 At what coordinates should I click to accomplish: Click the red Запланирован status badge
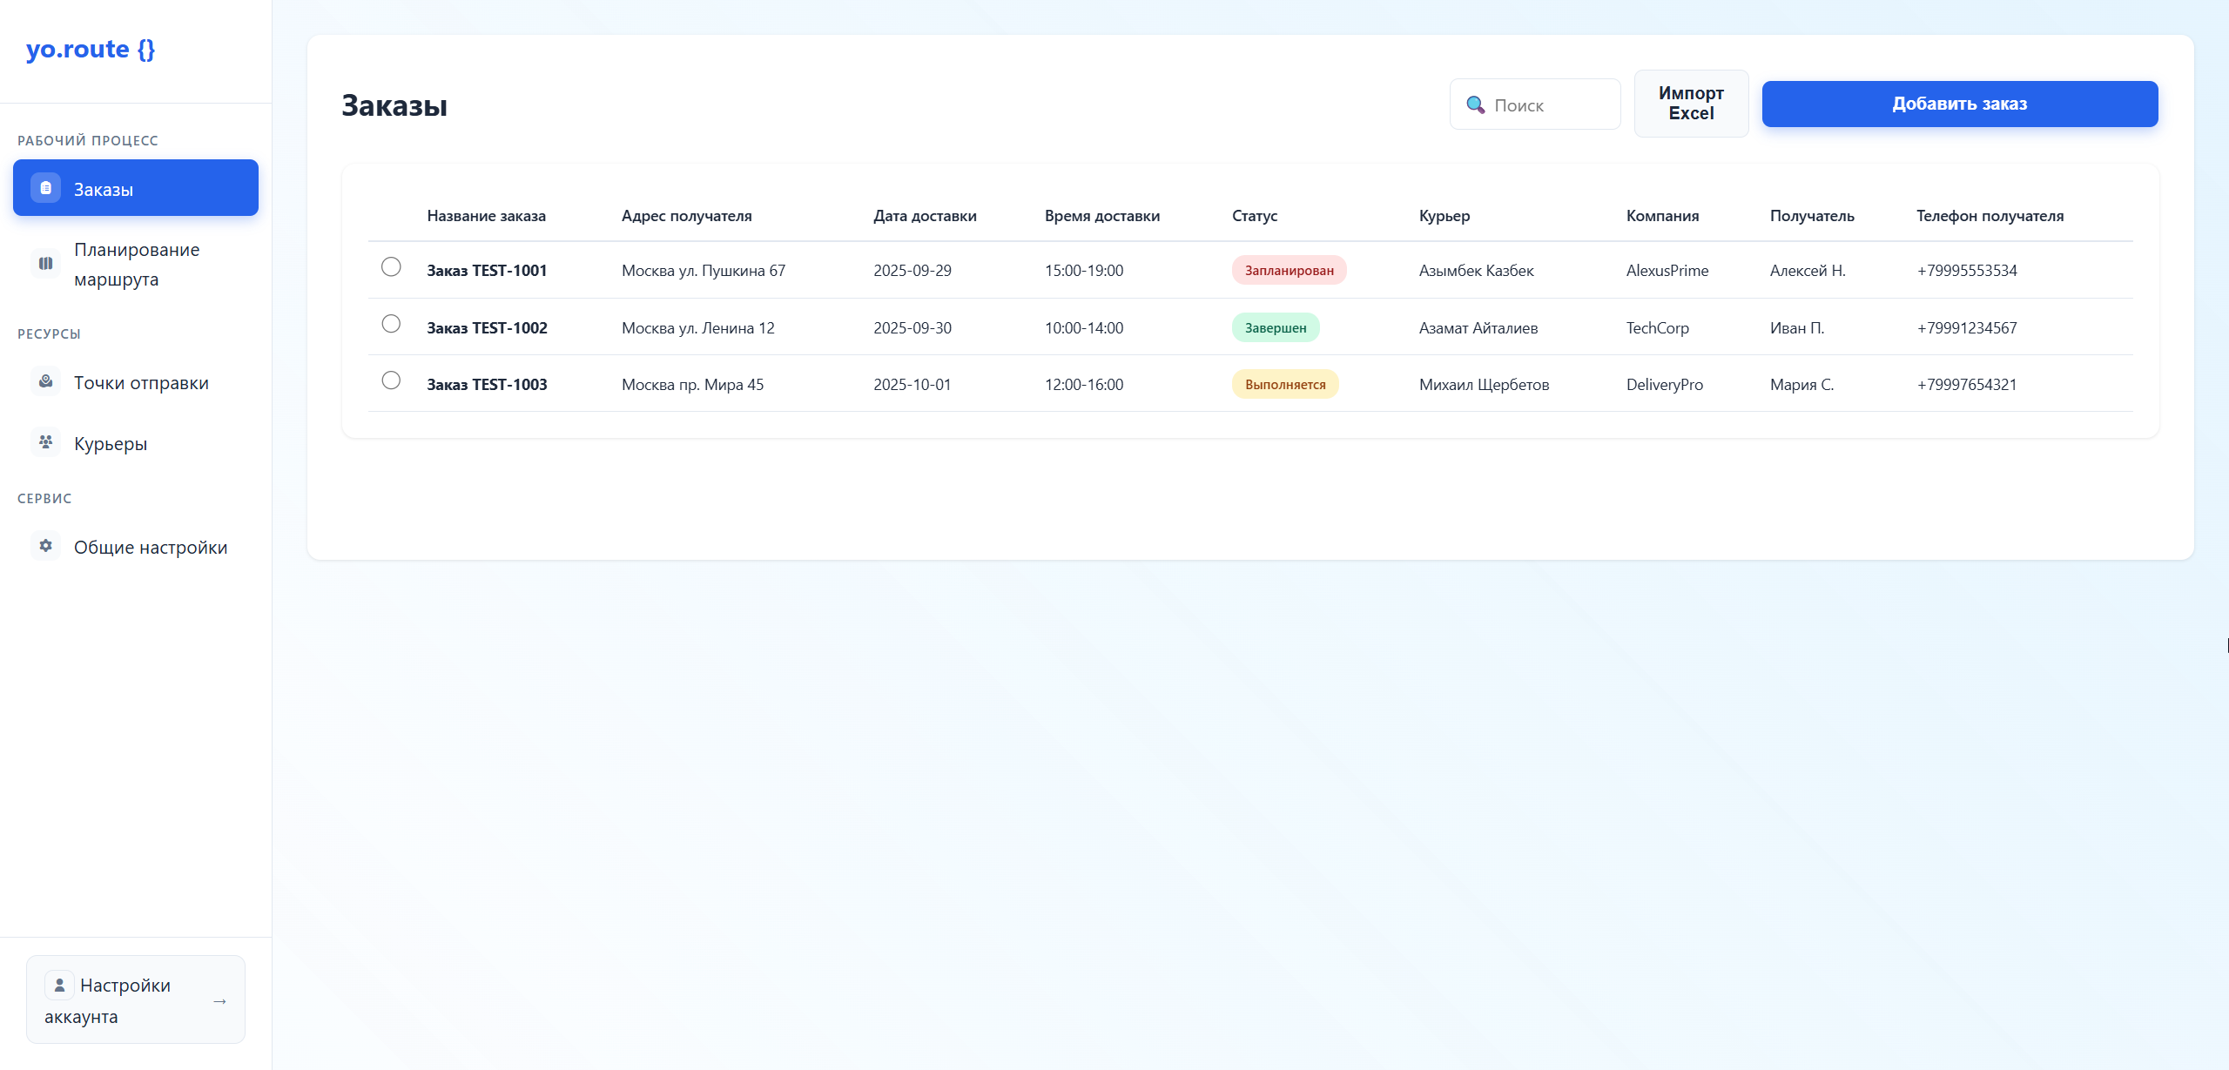(1288, 271)
